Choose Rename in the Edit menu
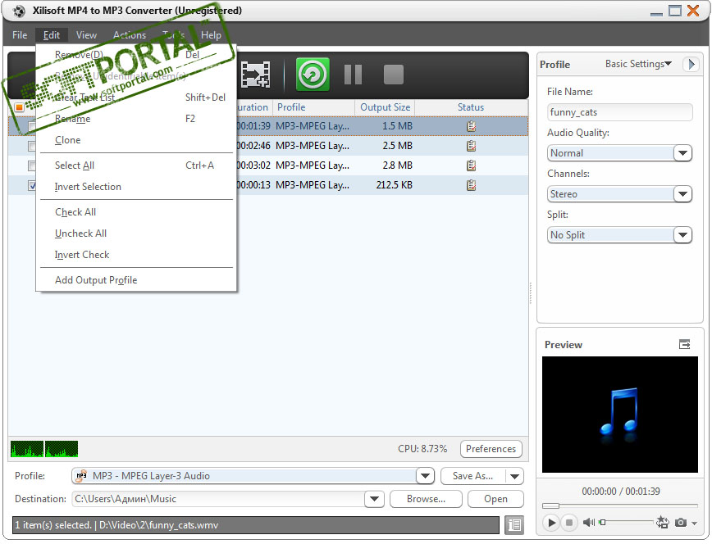Viewport: 712px width, 544px height. 136,119
